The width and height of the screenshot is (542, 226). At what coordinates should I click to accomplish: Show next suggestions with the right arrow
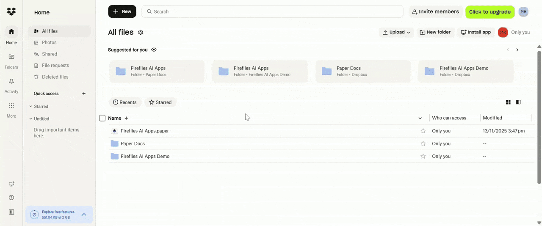tap(517, 50)
